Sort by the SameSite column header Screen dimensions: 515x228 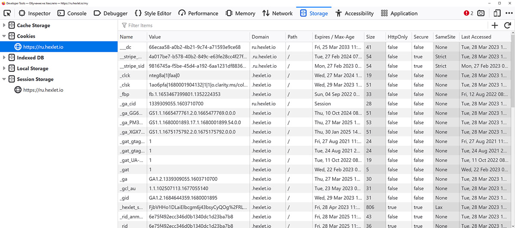pos(446,37)
